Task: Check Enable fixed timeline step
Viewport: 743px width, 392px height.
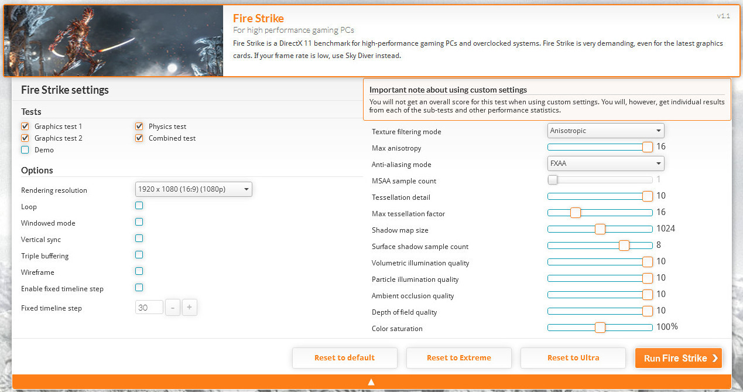Action: [139, 288]
